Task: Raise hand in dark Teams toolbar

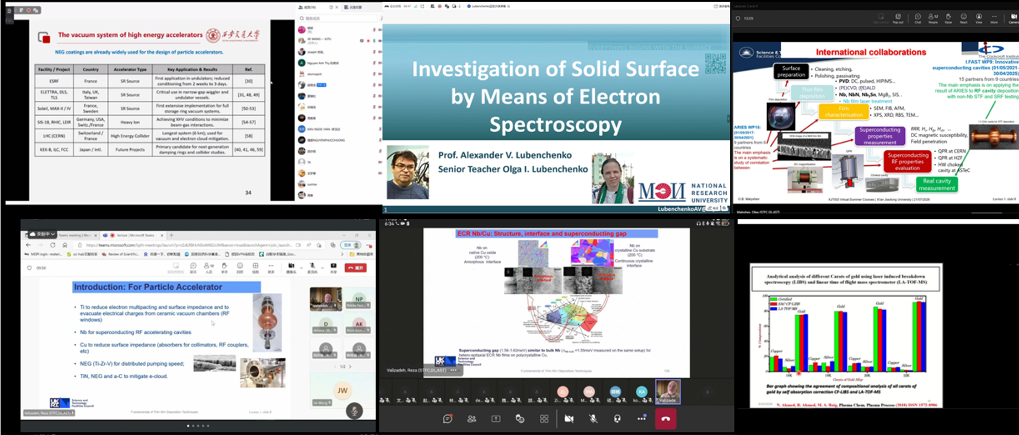Action: click(x=948, y=18)
